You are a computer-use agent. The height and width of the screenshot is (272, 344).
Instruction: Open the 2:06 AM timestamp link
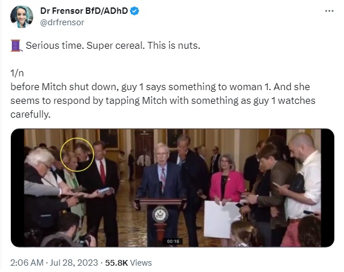tap(27, 263)
